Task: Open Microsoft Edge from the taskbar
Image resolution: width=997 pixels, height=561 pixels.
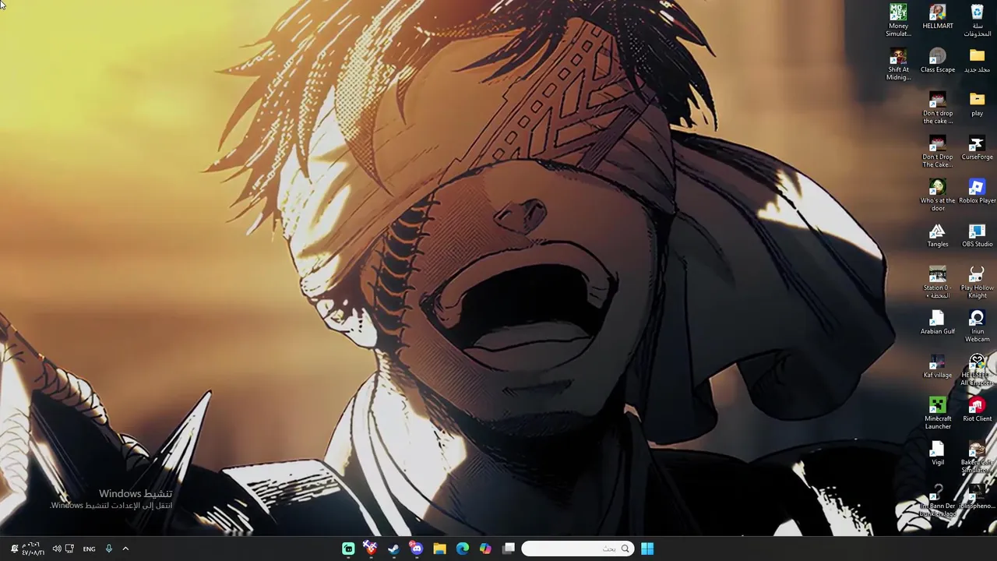Action: coord(463,549)
